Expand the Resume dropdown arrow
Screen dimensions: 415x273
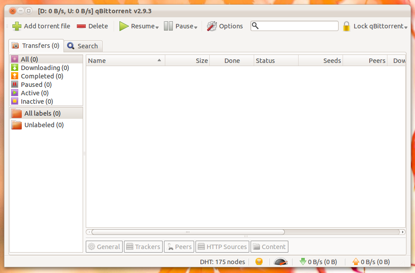tap(157, 27)
